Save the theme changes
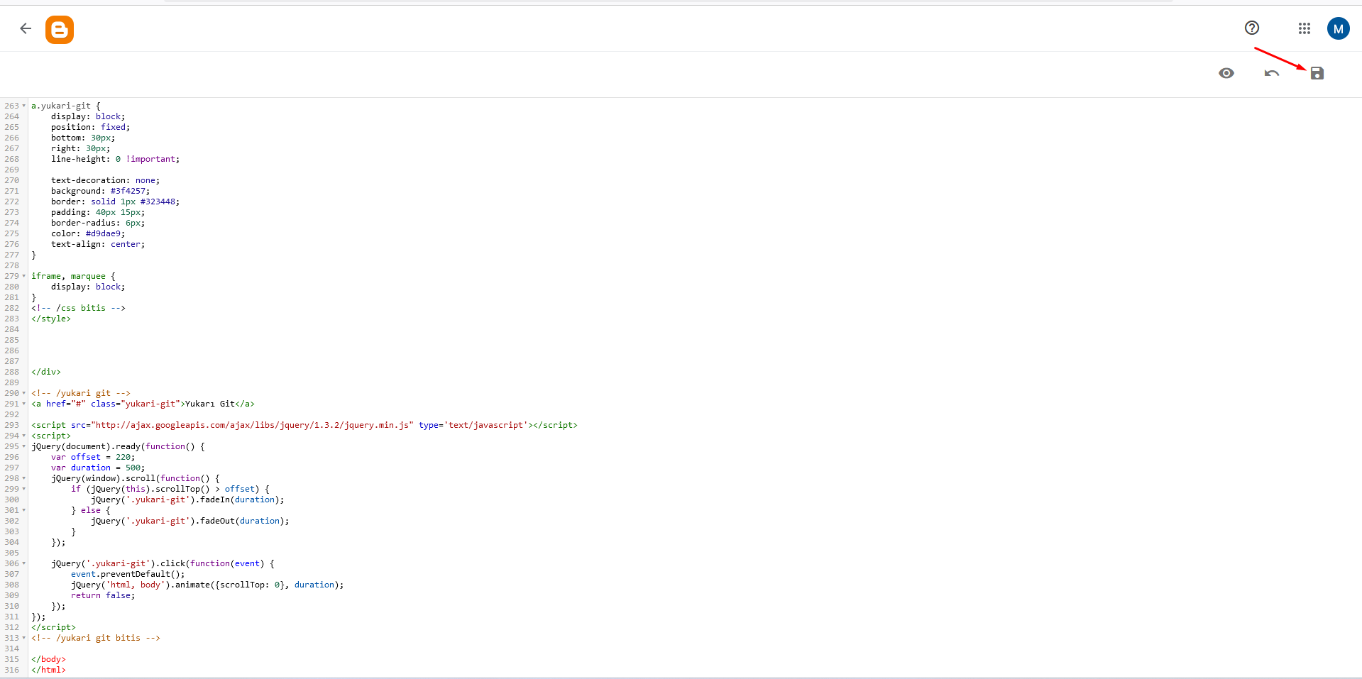This screenshot has height=679, width=1362. (1317, 72)
